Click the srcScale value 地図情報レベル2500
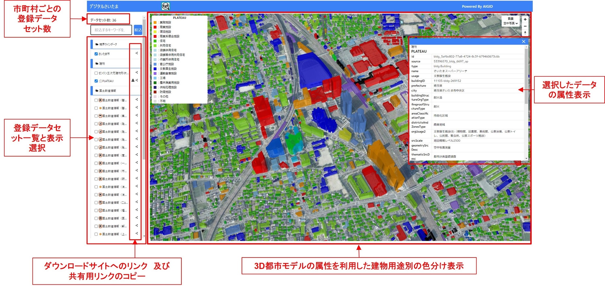The image size is (605, 286). click(447, 141)
